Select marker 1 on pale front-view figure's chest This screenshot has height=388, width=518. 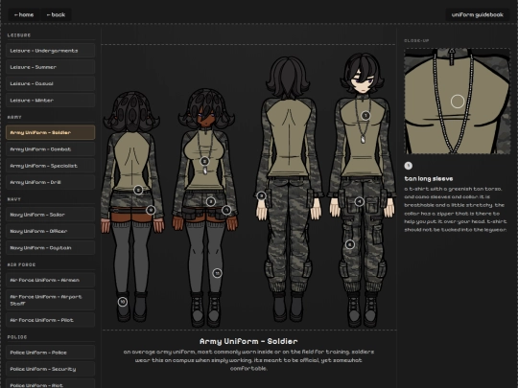point(365,116)
